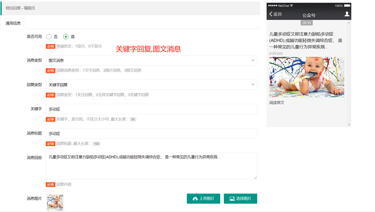Click the 回复类型 dropdown arrow
Screen dimensions: 375x212
pyautogui.click(x=253, y=85)
